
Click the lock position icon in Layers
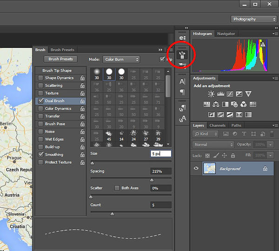tap(224, 155)
